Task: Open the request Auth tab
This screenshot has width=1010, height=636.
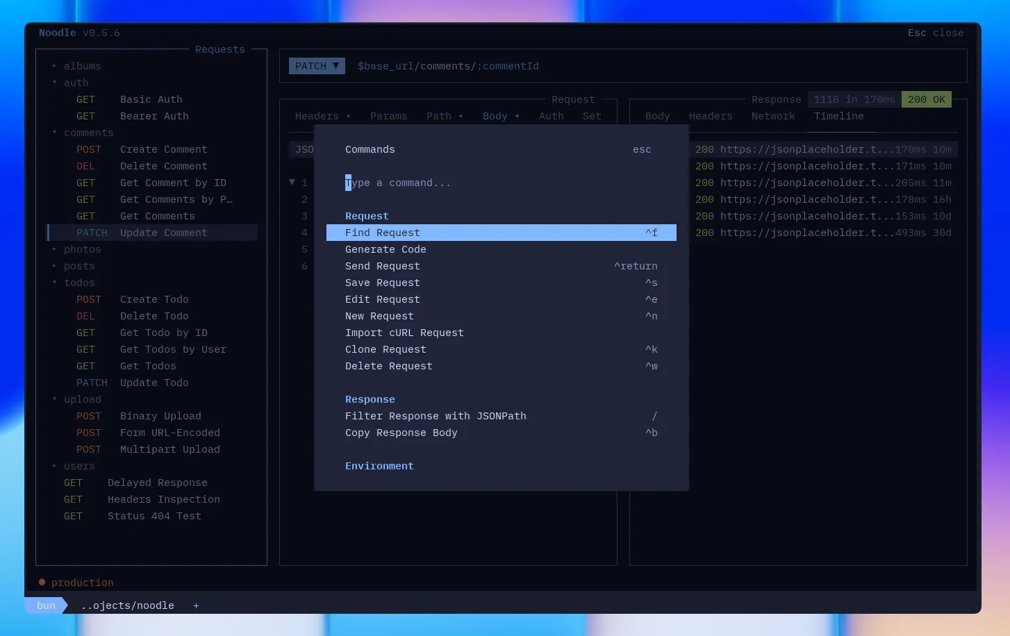Action: 552,116
